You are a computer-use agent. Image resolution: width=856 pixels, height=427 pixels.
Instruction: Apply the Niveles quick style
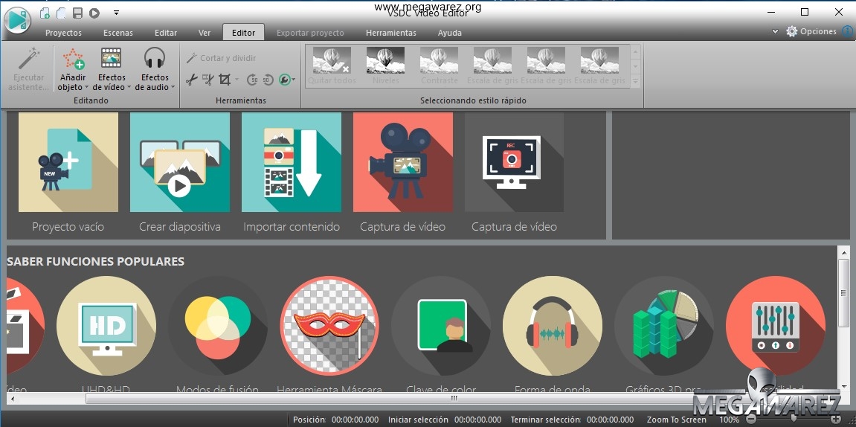(385, 65)
